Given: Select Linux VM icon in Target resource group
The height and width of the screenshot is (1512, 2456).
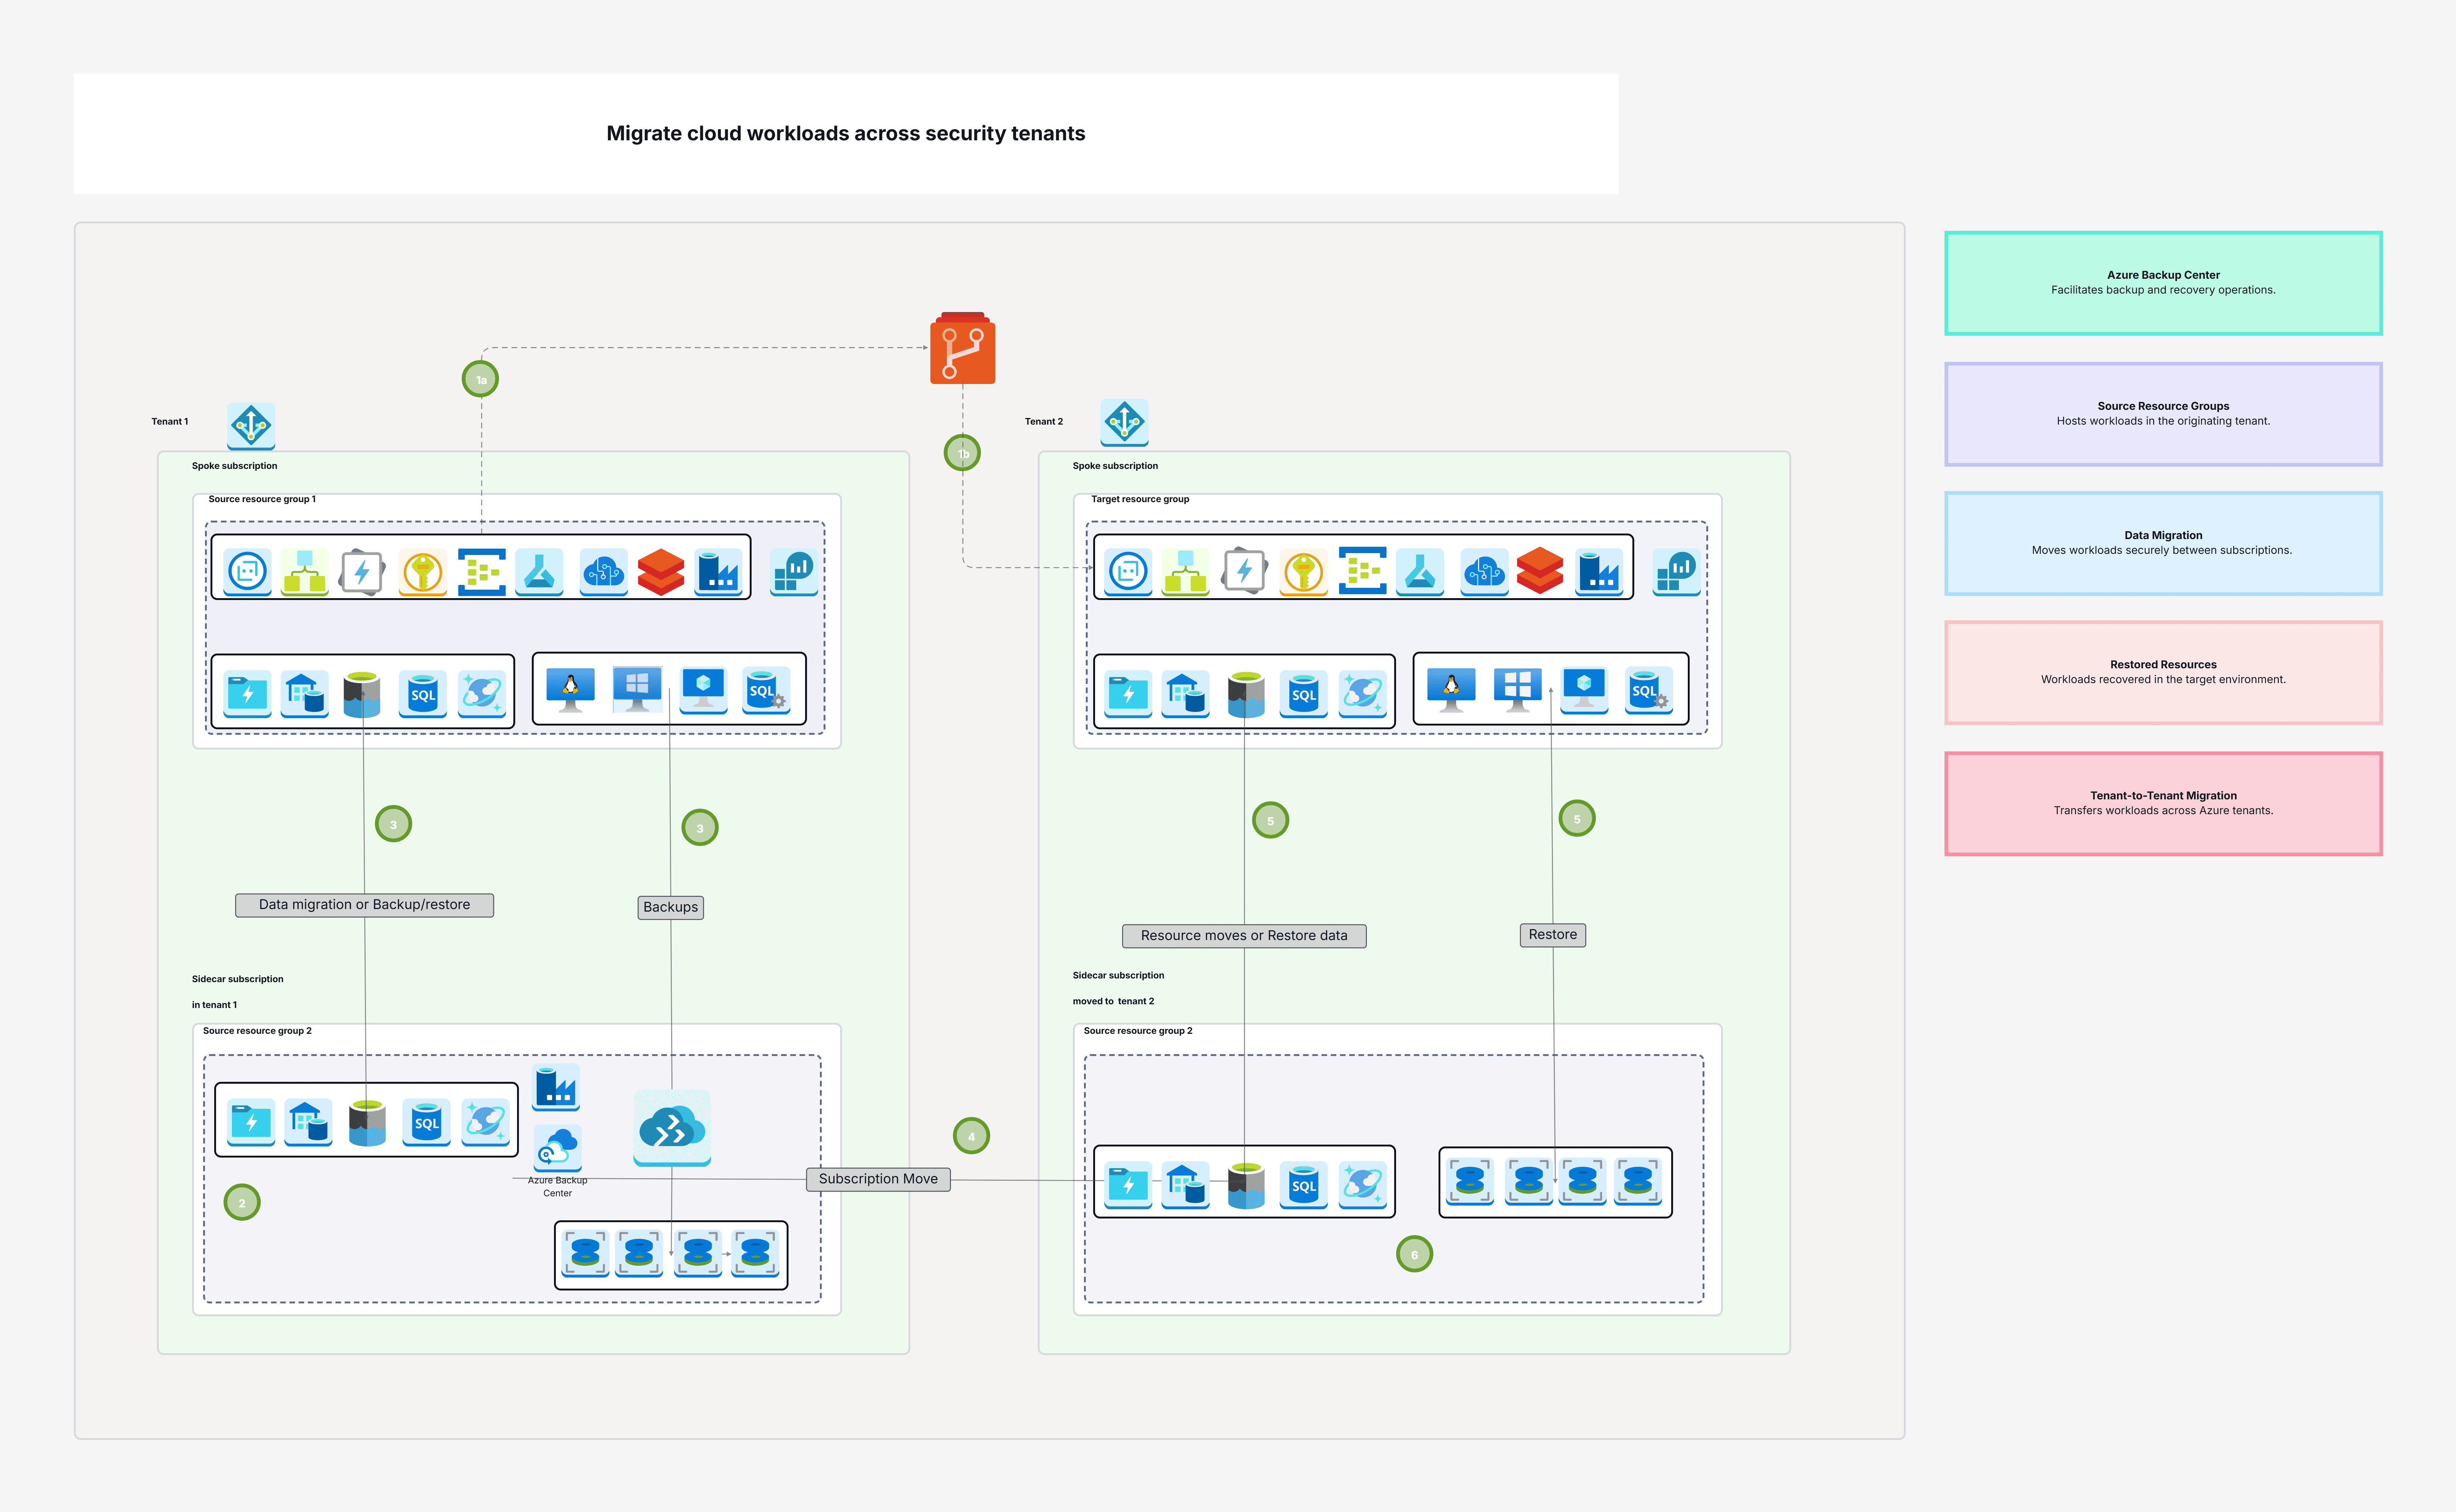Looking at the screenshot, I should (x=1451, y=690).
